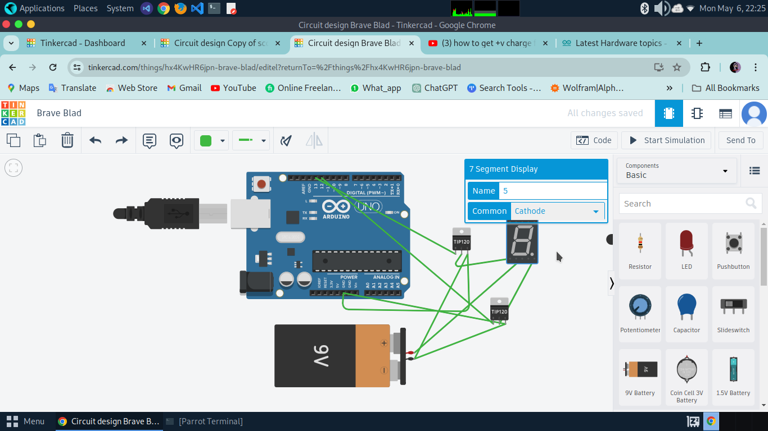This screenshot has height=431, width=768.
Task: Click the Start Simulation button
Action: (x=666, y=140)
